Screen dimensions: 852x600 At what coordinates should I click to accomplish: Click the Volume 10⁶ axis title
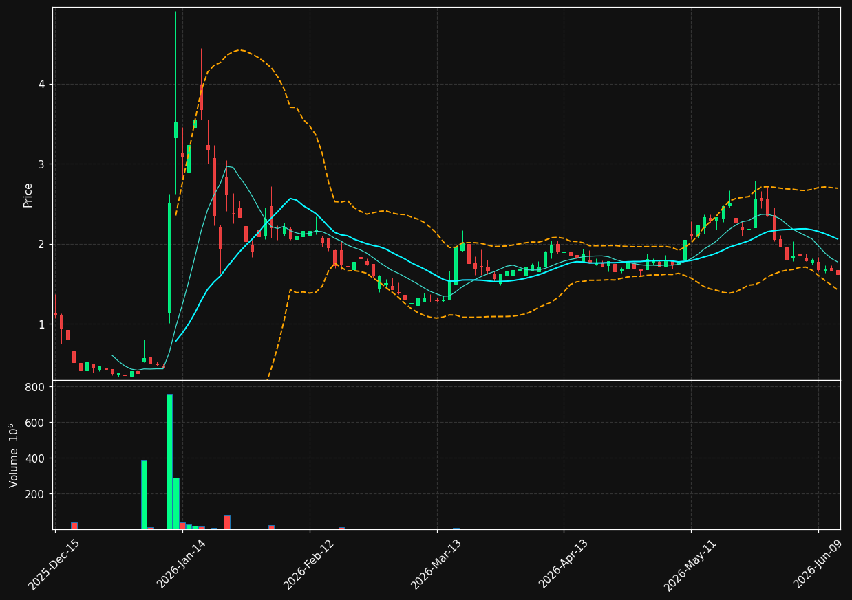point(14,455)
